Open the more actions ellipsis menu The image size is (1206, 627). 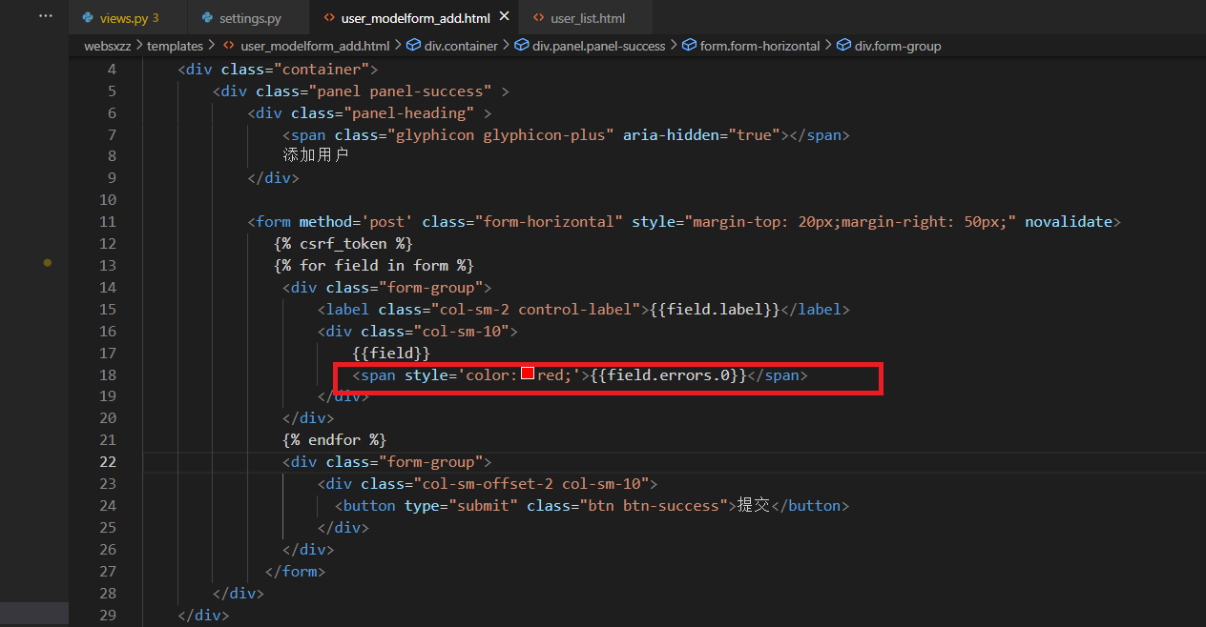(45, 17)
